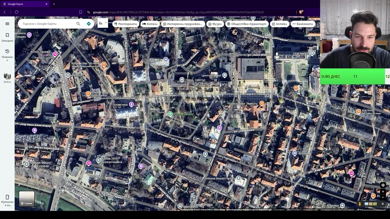Image resolution: width=390 pixels, height=219 pixels.
Task: Open the Запазено saved places panel
Action: click(7, 37)
